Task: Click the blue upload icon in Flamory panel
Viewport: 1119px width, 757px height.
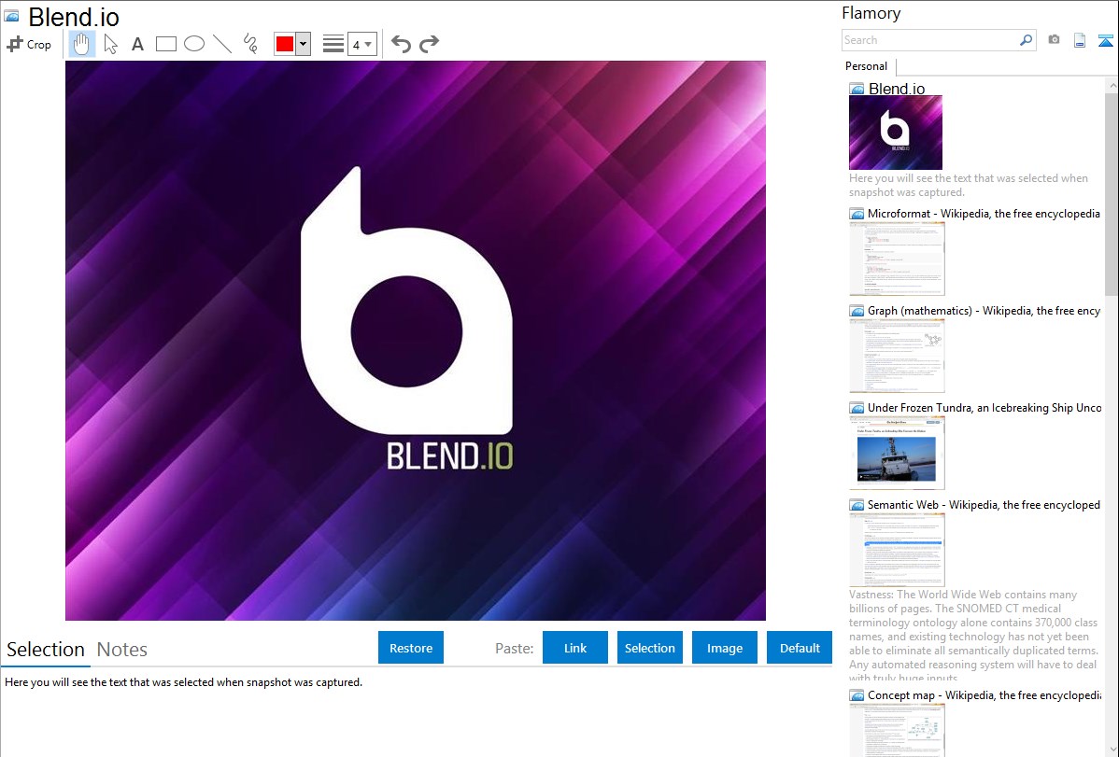Action: tap(1105, 40)
